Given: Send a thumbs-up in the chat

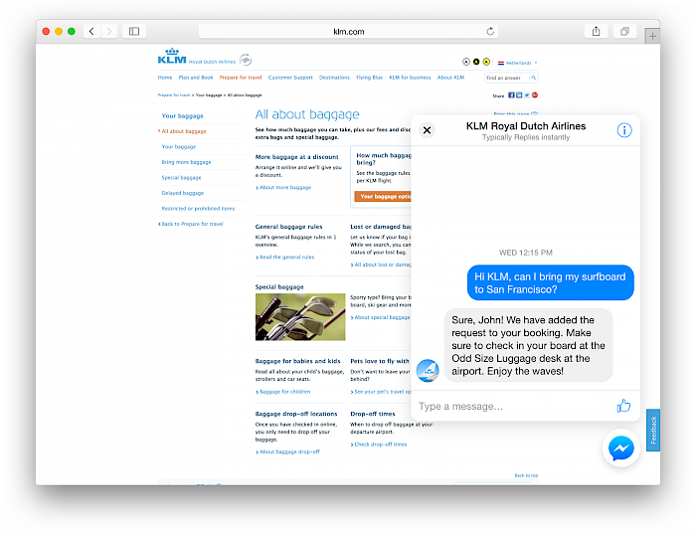Looking at the screenshot, I should [x=623, y=406].
